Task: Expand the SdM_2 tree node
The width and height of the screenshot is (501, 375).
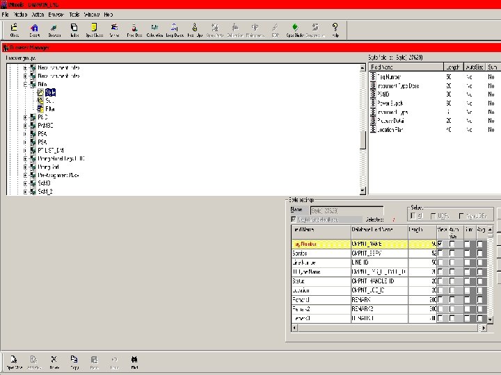Action: click(25, 192)
